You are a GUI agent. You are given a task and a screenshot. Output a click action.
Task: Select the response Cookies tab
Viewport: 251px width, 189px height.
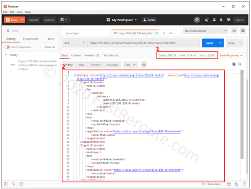pyautogui.click(x=76, y=55)
